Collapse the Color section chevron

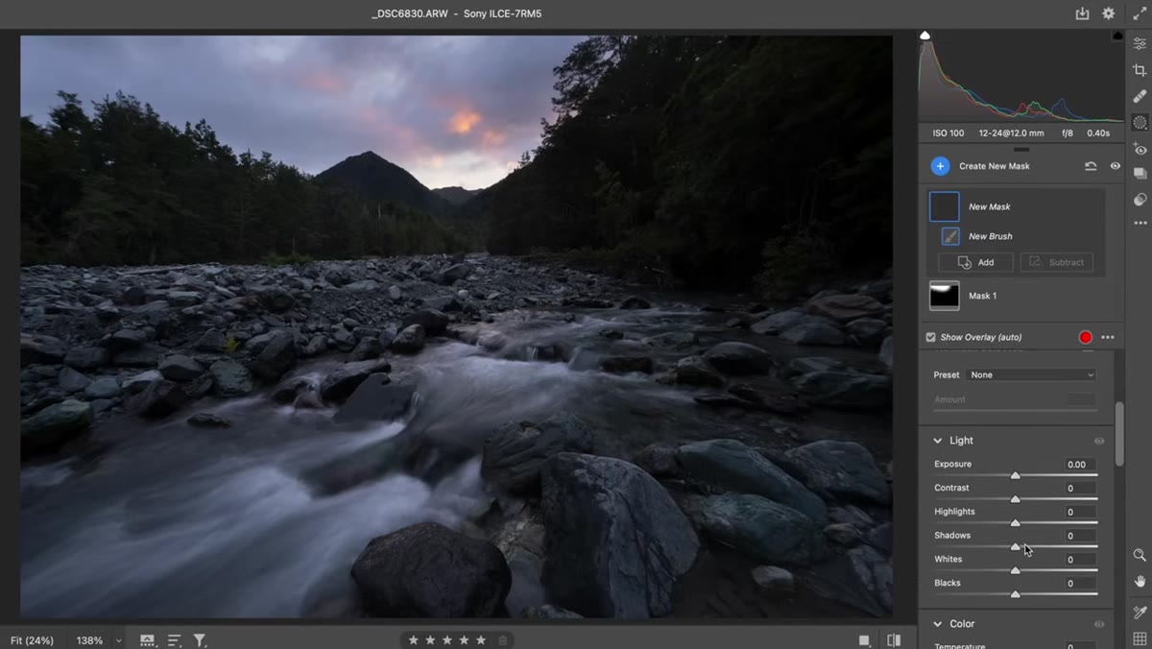[938, 624]
